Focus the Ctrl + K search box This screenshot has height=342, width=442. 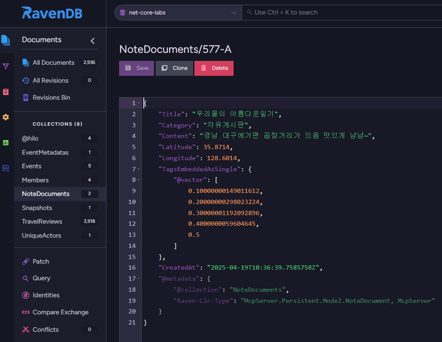[340, 13]
